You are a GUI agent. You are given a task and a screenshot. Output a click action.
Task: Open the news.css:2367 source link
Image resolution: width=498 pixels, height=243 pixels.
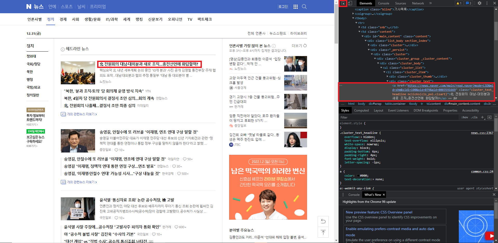[x=482, y=133]
